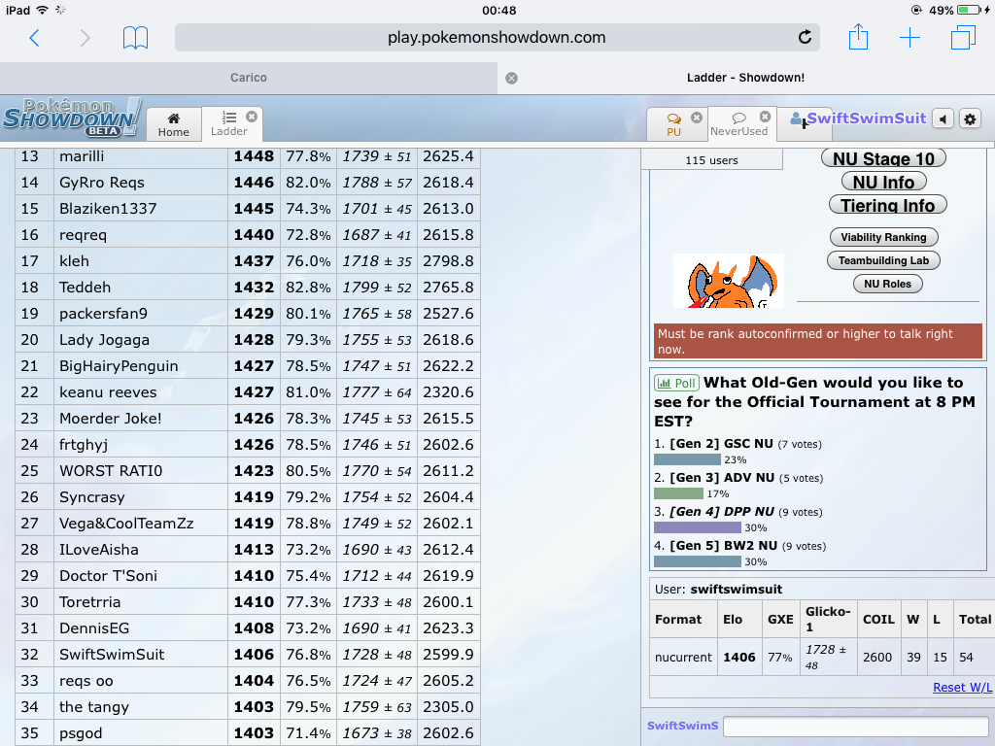Viewport: 995px width, 746px height.
Task: Switch to the Carico Safari tab
Action: 249,78
